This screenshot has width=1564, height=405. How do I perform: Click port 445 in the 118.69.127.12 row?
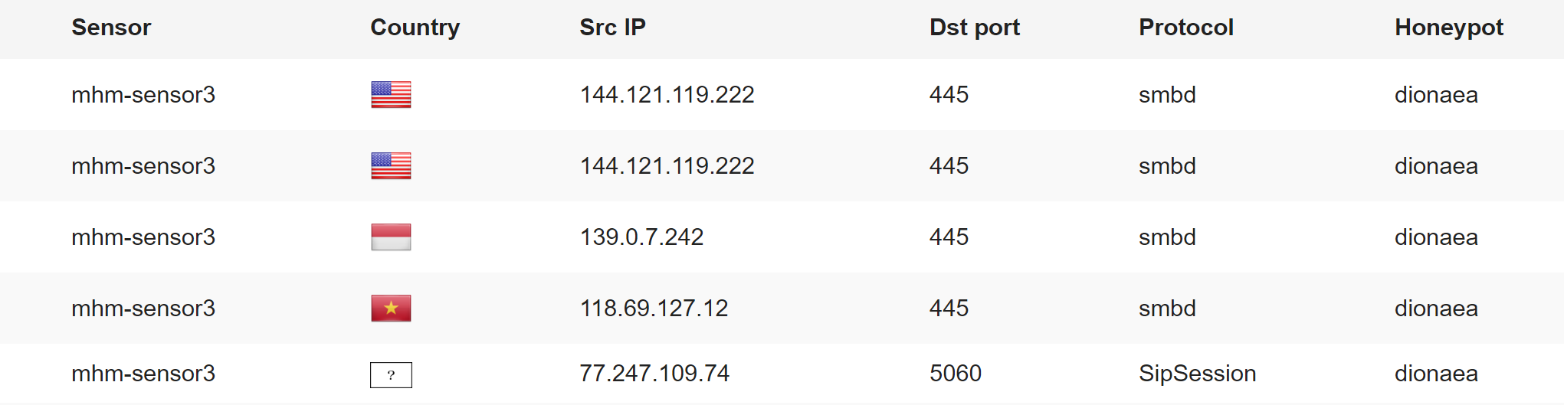tap(949, 309)
